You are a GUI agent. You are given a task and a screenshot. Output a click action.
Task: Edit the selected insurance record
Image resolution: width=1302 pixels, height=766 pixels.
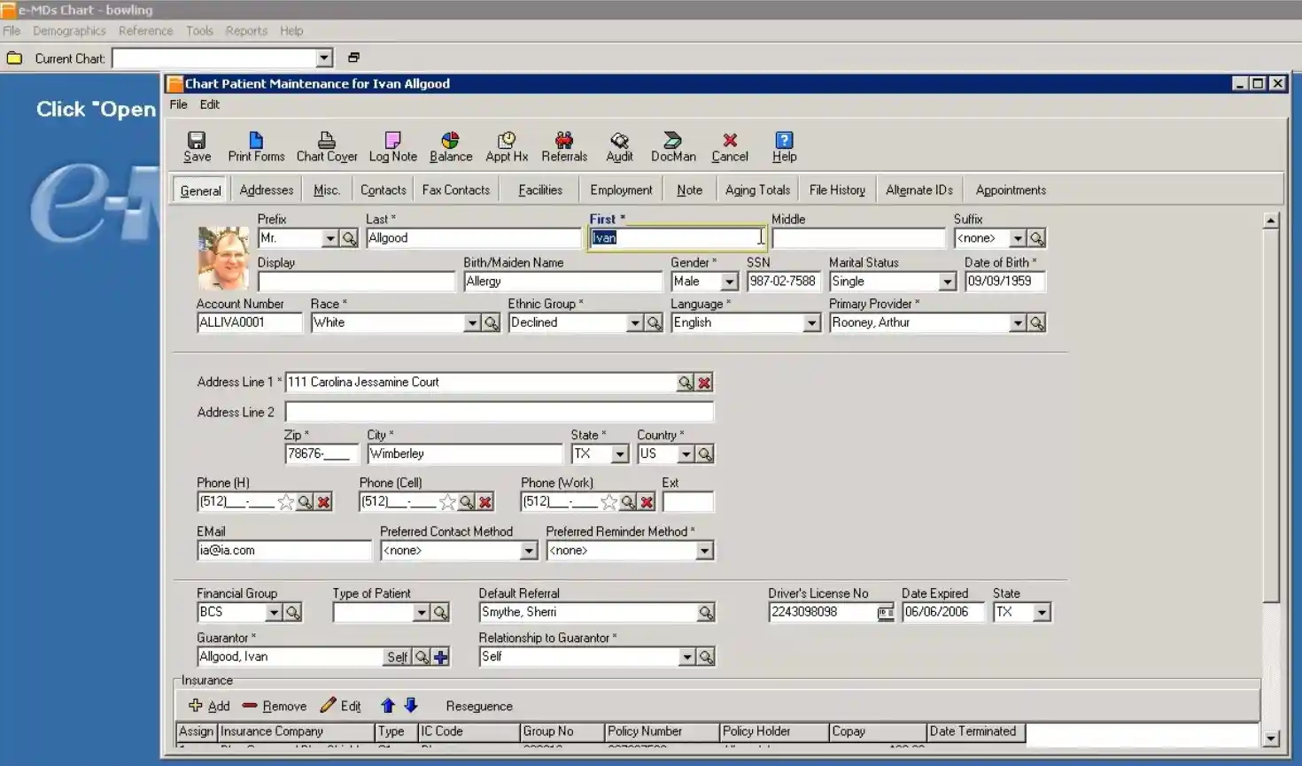(341, 706)
